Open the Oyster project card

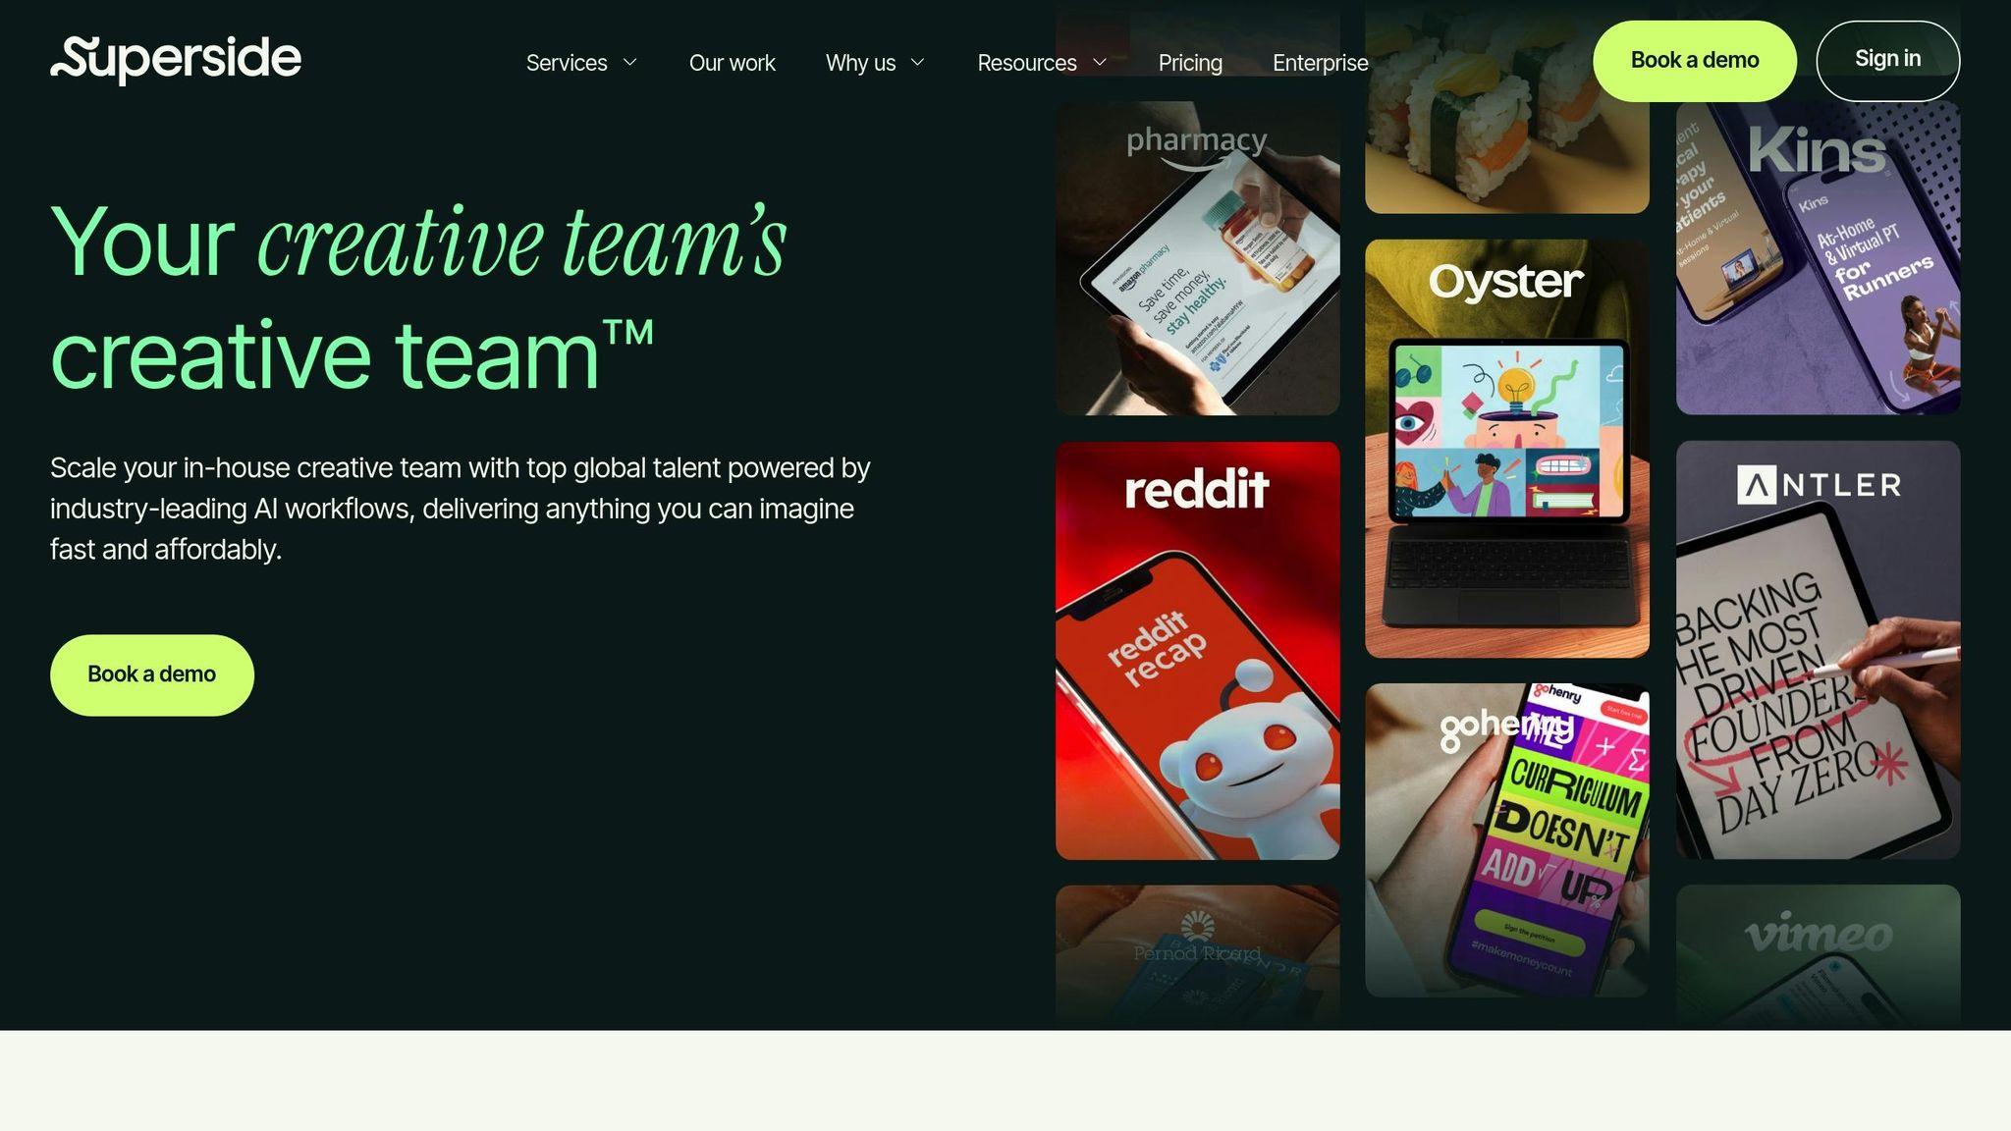[x=1507, y=449]
